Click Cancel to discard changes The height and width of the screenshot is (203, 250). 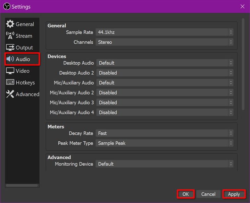208,194
